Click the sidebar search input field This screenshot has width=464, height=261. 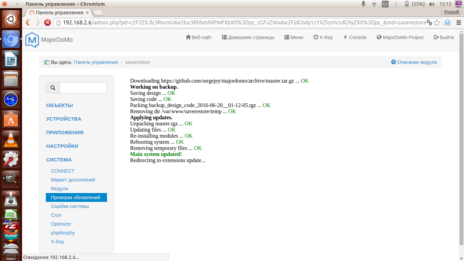tap(83, 88)
